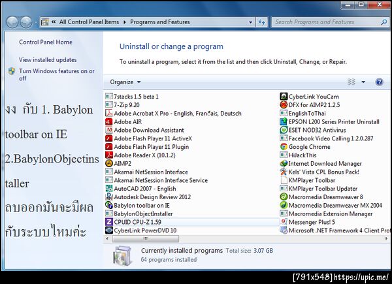The height and width of the screenshot is (284, 392).
Task: Select the ESET NOD32 Antivirus icon
Action: pos(284,130)
